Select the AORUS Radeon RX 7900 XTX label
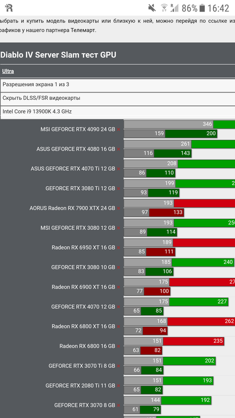 73,208
